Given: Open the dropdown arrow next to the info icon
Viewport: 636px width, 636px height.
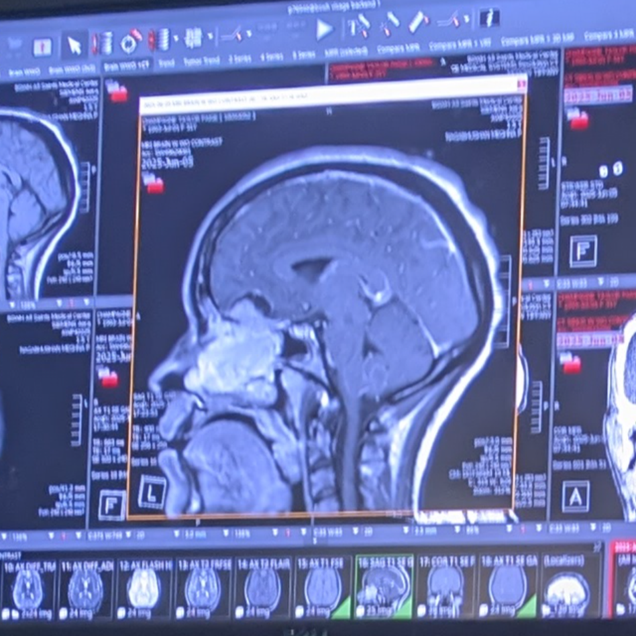Looking at the screenshot, I should coord(466,19).
